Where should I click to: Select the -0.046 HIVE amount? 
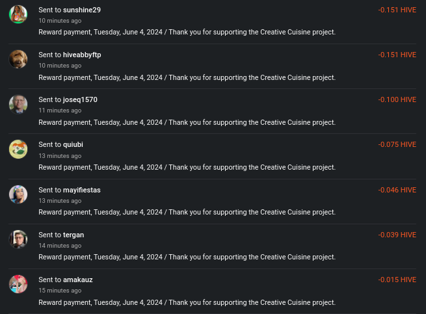click(x=397, y=190)
